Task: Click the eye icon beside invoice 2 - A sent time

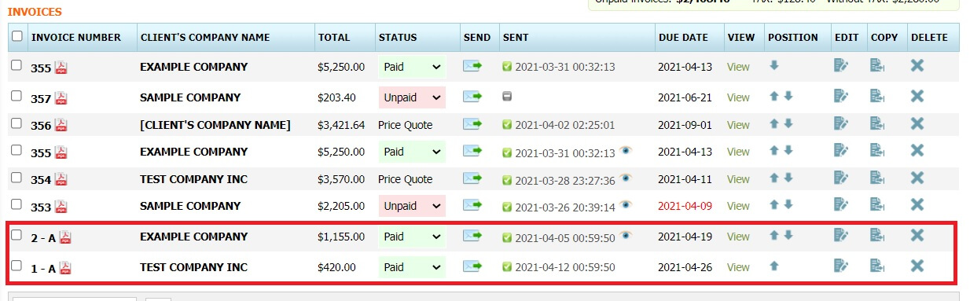Action: point(625,235)
